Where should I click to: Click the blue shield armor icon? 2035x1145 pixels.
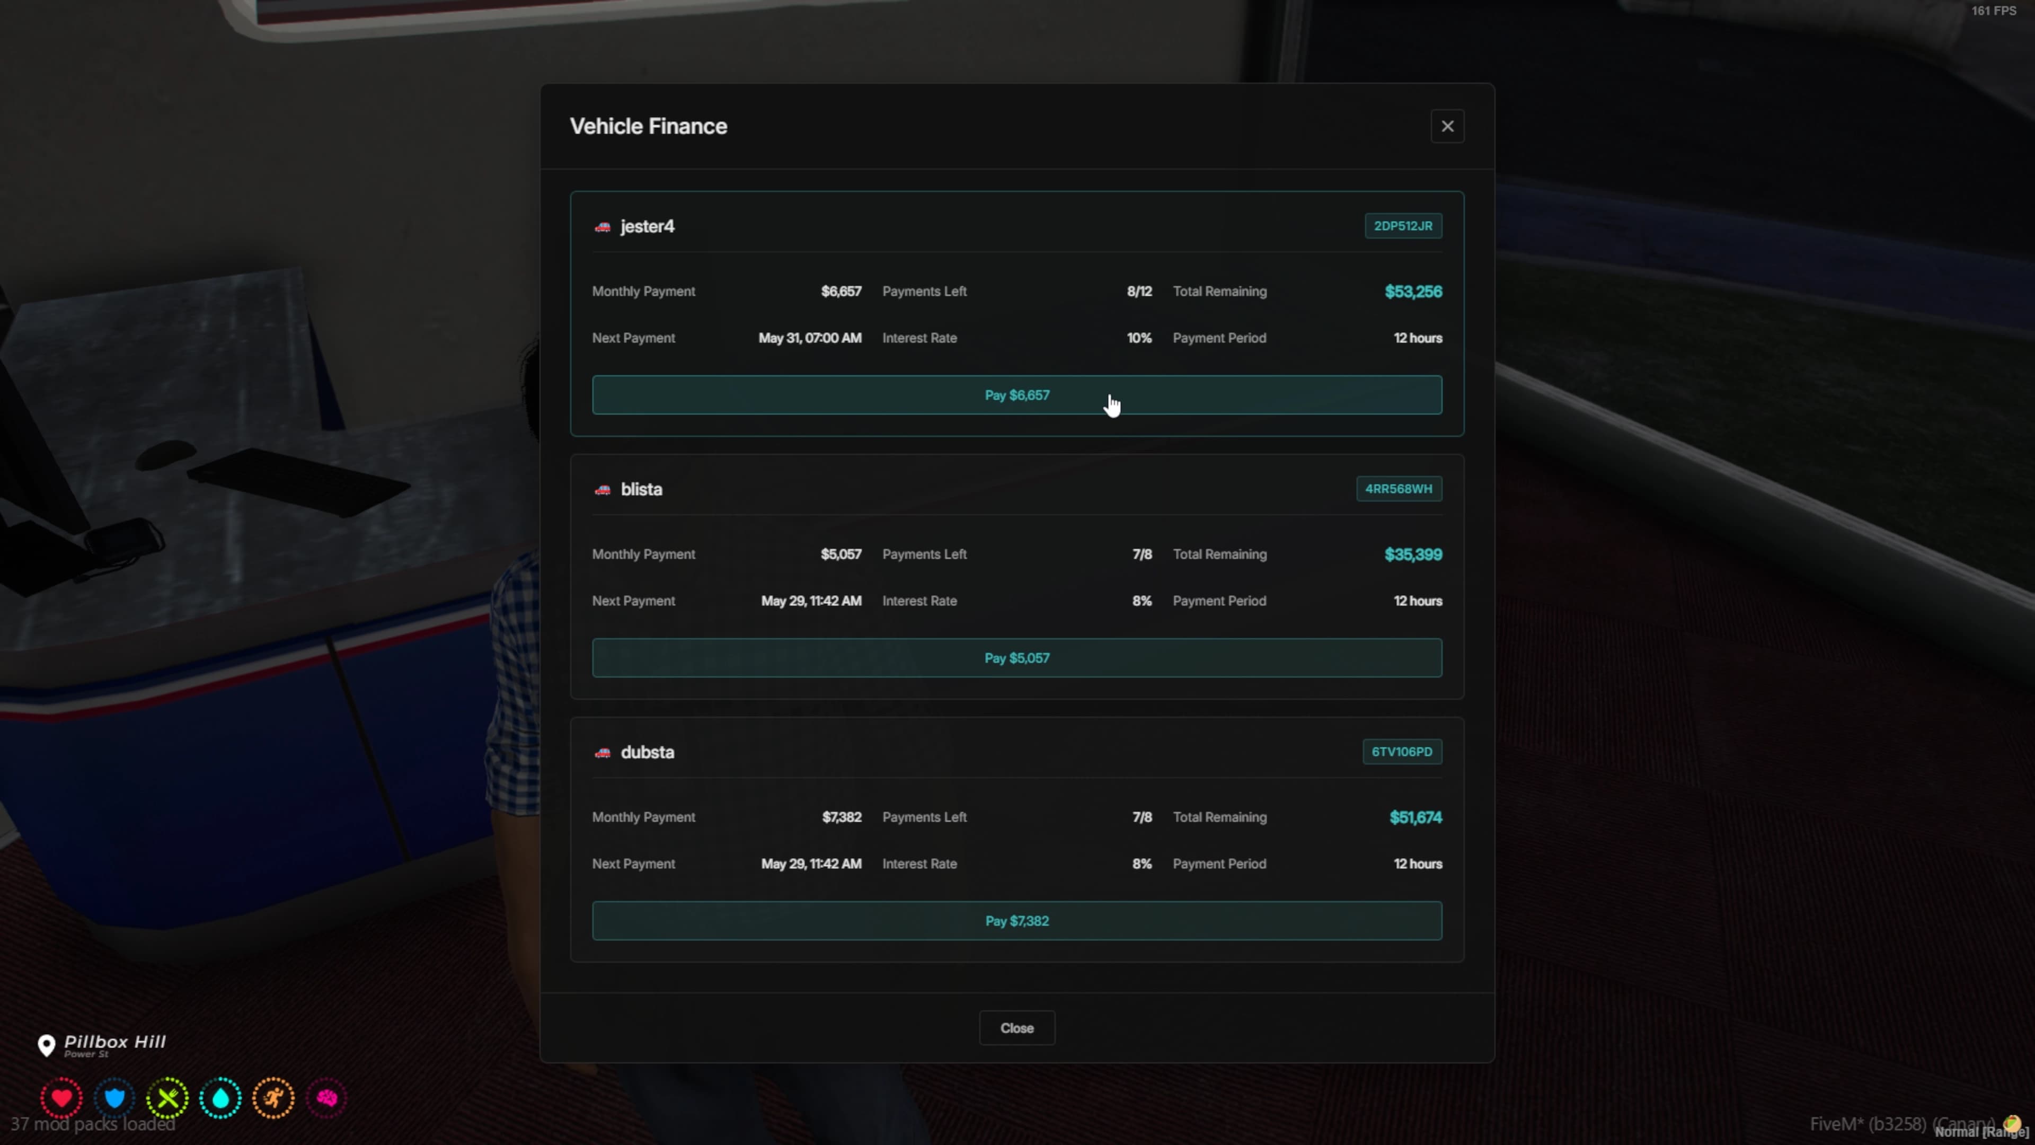click(x=114, y=1098)
